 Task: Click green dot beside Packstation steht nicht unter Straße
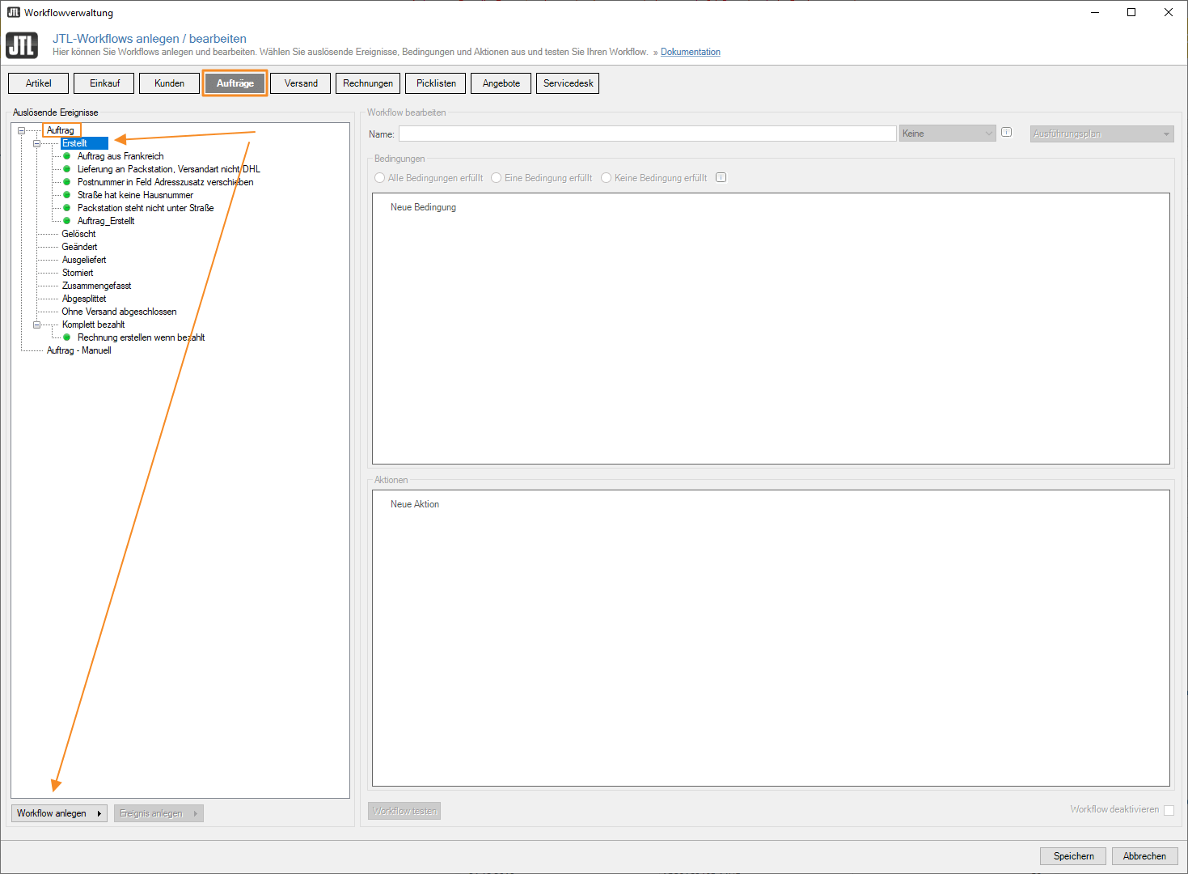point(67,208)
